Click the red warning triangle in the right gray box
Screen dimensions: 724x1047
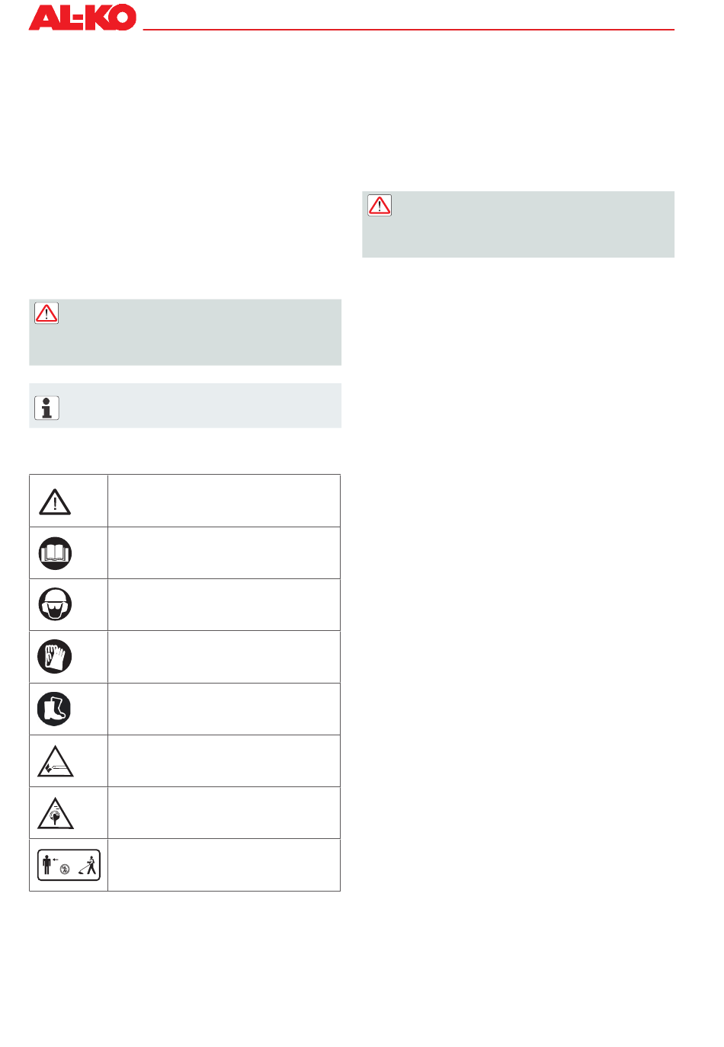click(380, 205)
